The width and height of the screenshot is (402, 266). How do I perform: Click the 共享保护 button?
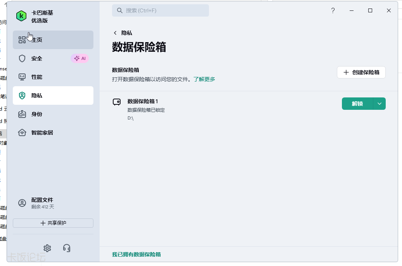tap(53, 223)
